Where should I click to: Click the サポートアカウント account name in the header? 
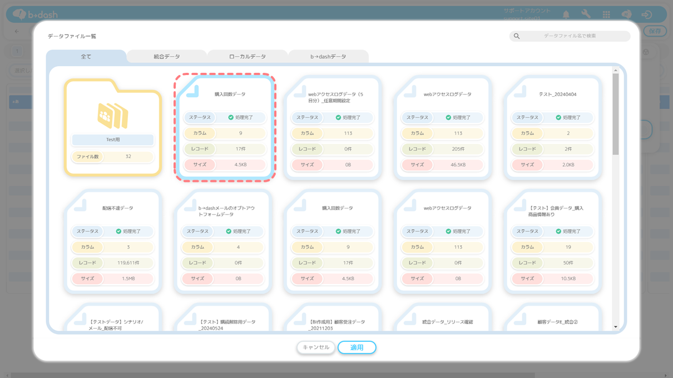tap(527, 11)
